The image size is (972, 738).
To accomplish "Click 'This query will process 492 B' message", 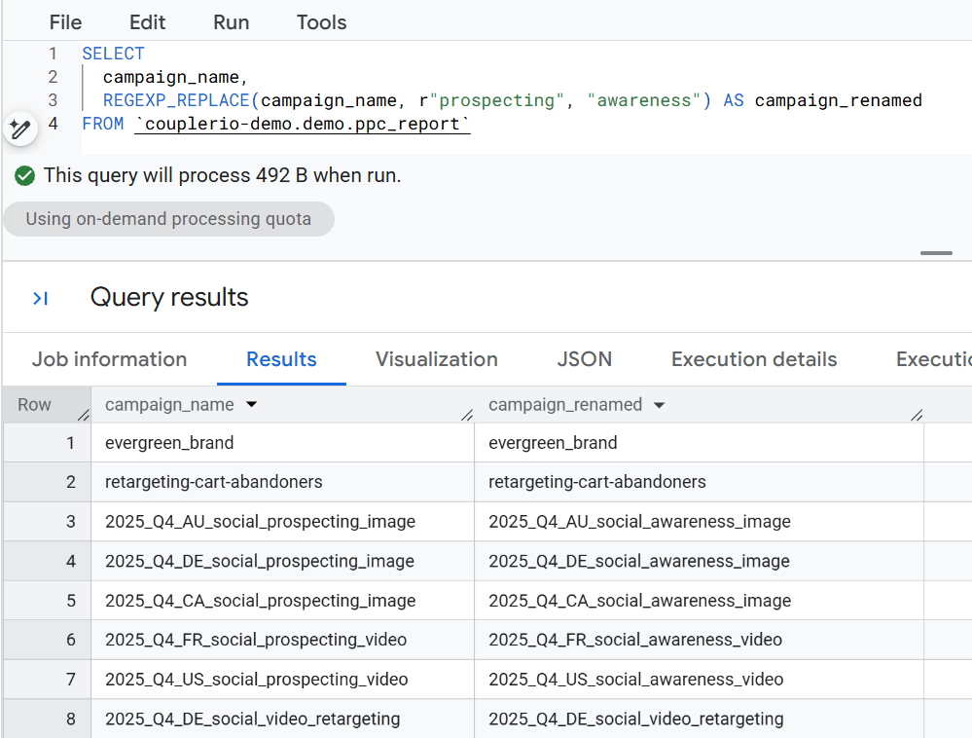I will [223, 175].
